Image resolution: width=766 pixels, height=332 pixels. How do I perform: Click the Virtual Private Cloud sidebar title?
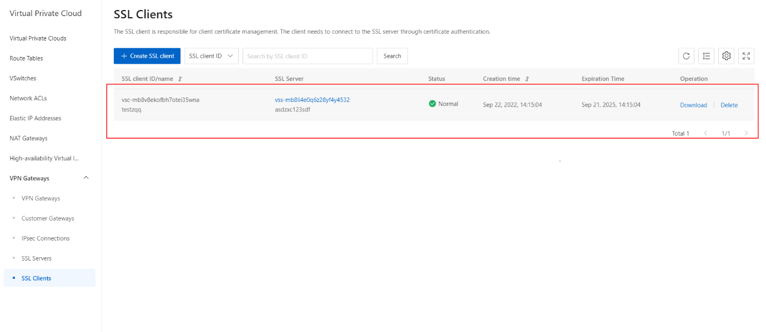(46, 13)
